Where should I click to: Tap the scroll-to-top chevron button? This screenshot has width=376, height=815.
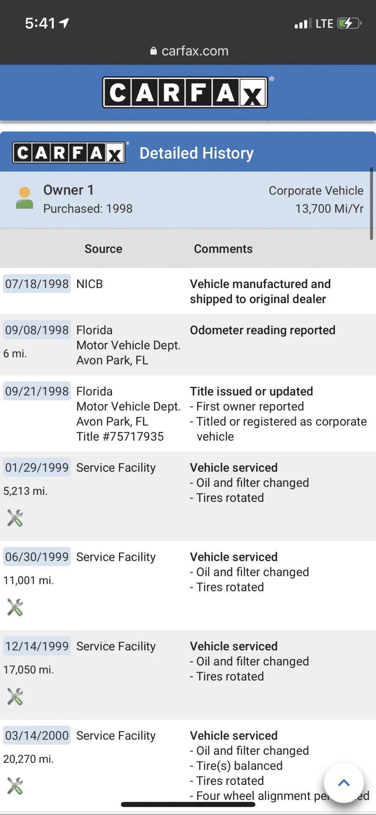tap(344, 783)
